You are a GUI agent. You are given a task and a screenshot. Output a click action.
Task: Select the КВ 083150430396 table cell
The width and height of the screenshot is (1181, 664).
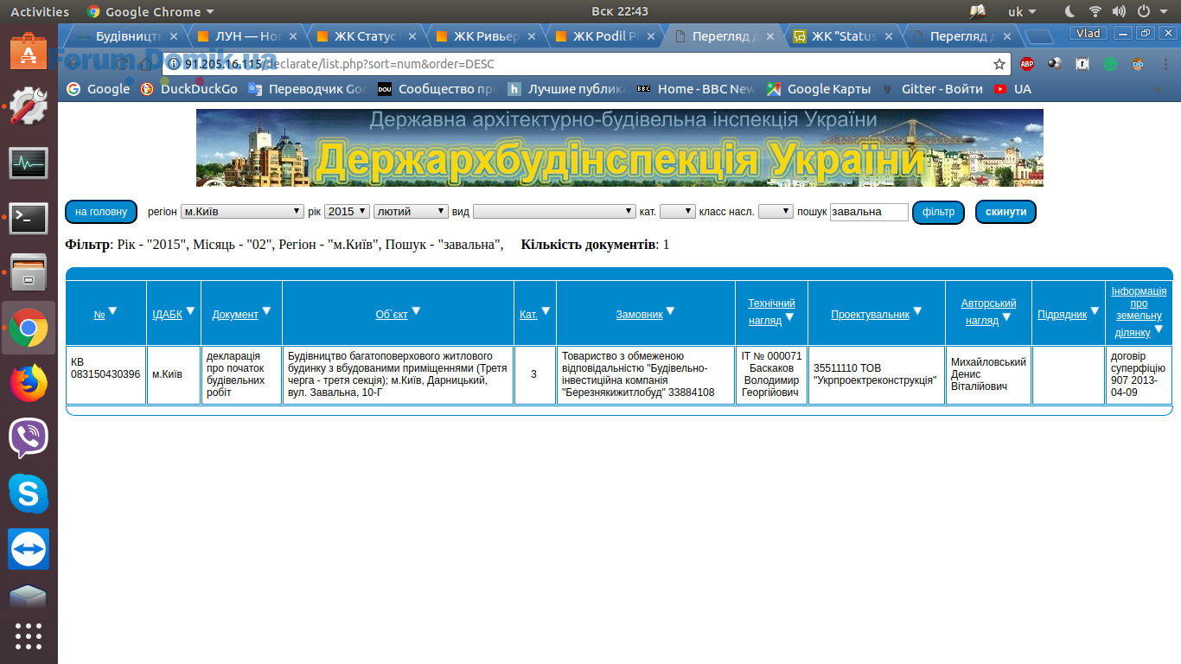click(105, 374)
